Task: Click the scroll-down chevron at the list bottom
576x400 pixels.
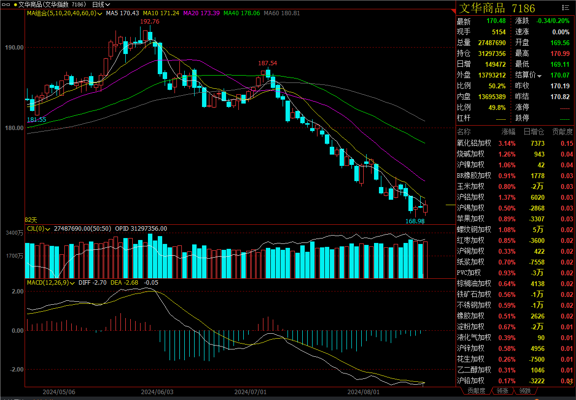Action: coord(570,381)
